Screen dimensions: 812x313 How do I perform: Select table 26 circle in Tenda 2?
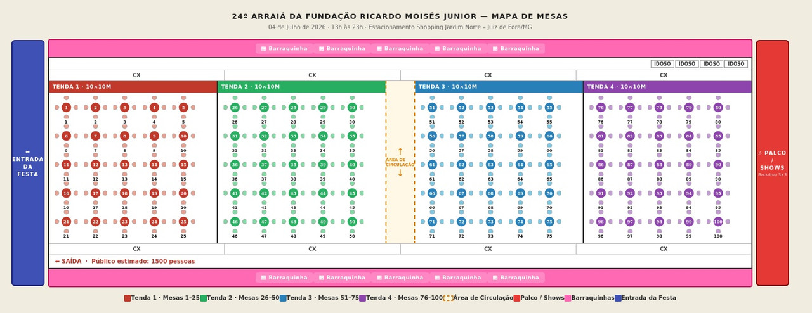235,108
